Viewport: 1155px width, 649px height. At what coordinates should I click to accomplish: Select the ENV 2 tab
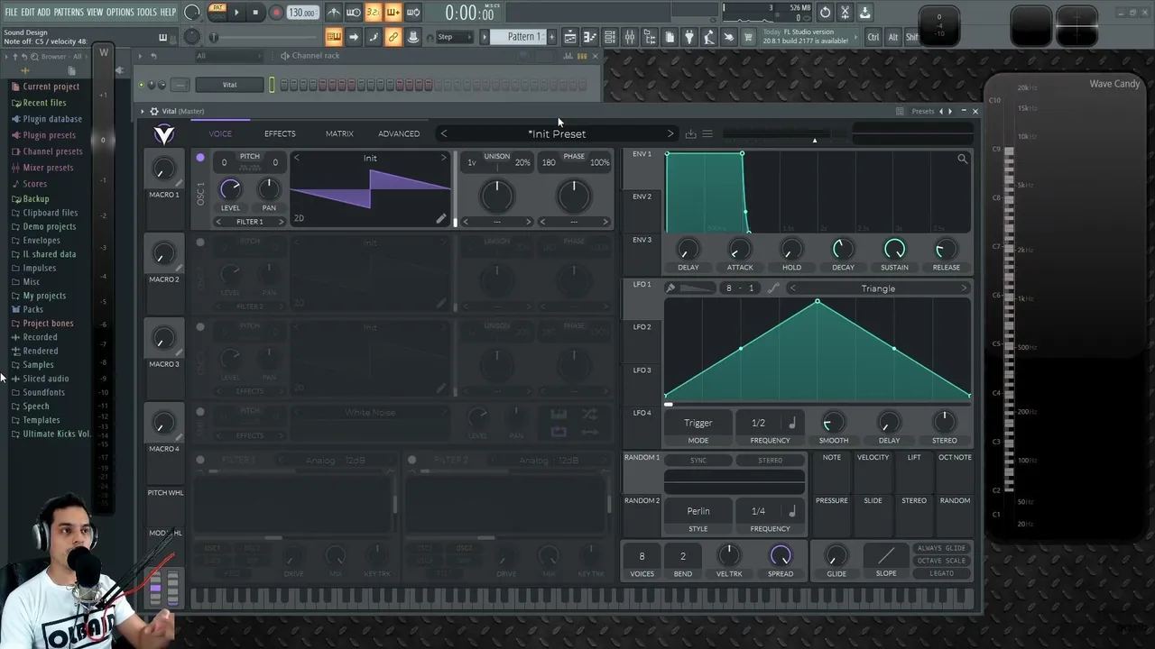pos(642,197)
